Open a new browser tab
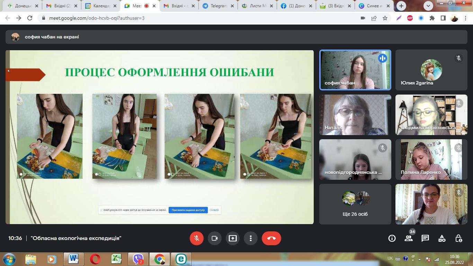 (401, 6)
